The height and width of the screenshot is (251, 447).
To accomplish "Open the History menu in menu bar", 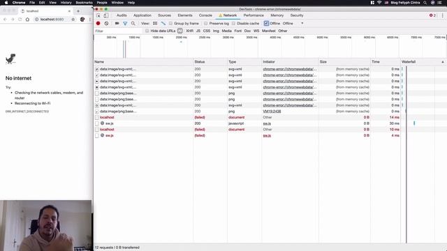I will click(x=66, y=3).
